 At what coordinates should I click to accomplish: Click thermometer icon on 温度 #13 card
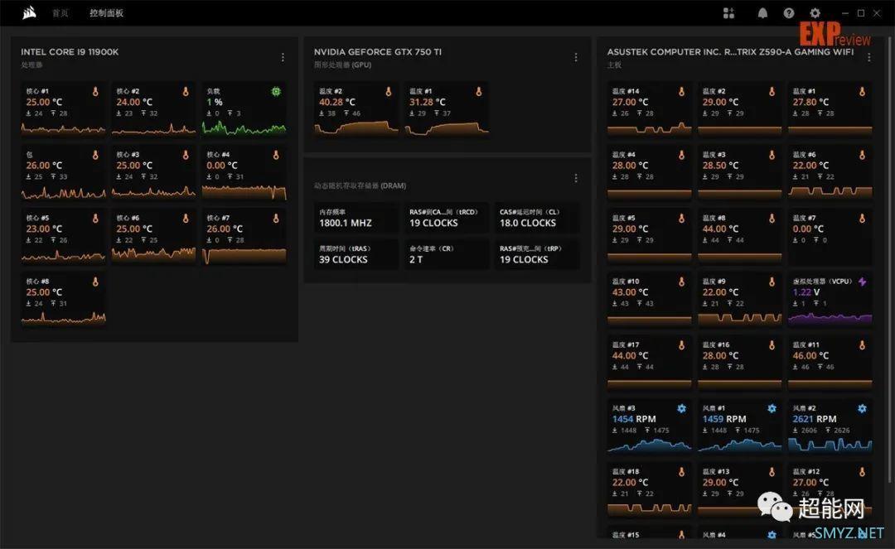(772, 472)
